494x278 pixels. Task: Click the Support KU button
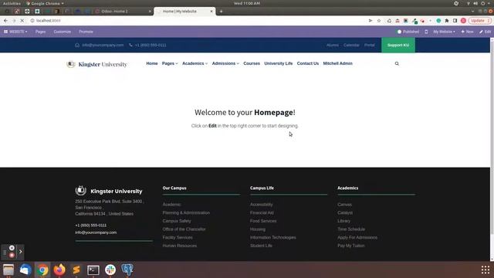(398, 45)
